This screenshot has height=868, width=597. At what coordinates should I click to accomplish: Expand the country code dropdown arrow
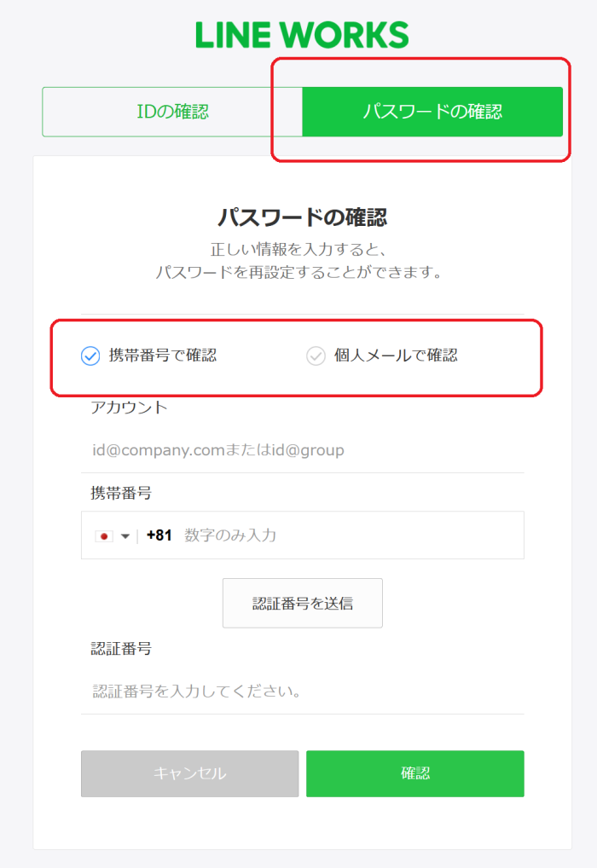tap(125, 536)
